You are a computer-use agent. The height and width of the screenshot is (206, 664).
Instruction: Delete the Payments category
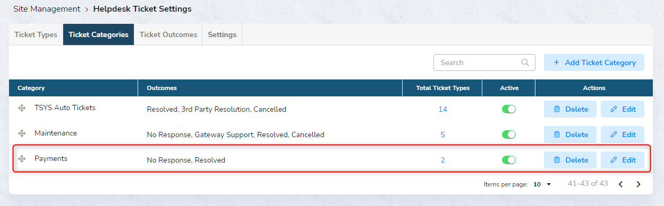click(570, 160)
